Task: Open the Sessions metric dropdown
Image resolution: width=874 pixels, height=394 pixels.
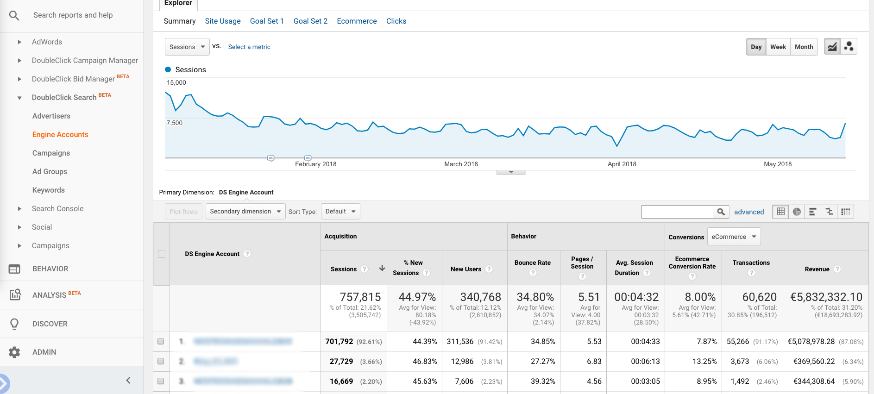Action: [187, 47]
